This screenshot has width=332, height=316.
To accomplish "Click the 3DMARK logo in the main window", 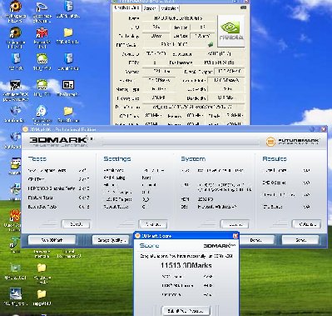I will [x=59, y=141].
